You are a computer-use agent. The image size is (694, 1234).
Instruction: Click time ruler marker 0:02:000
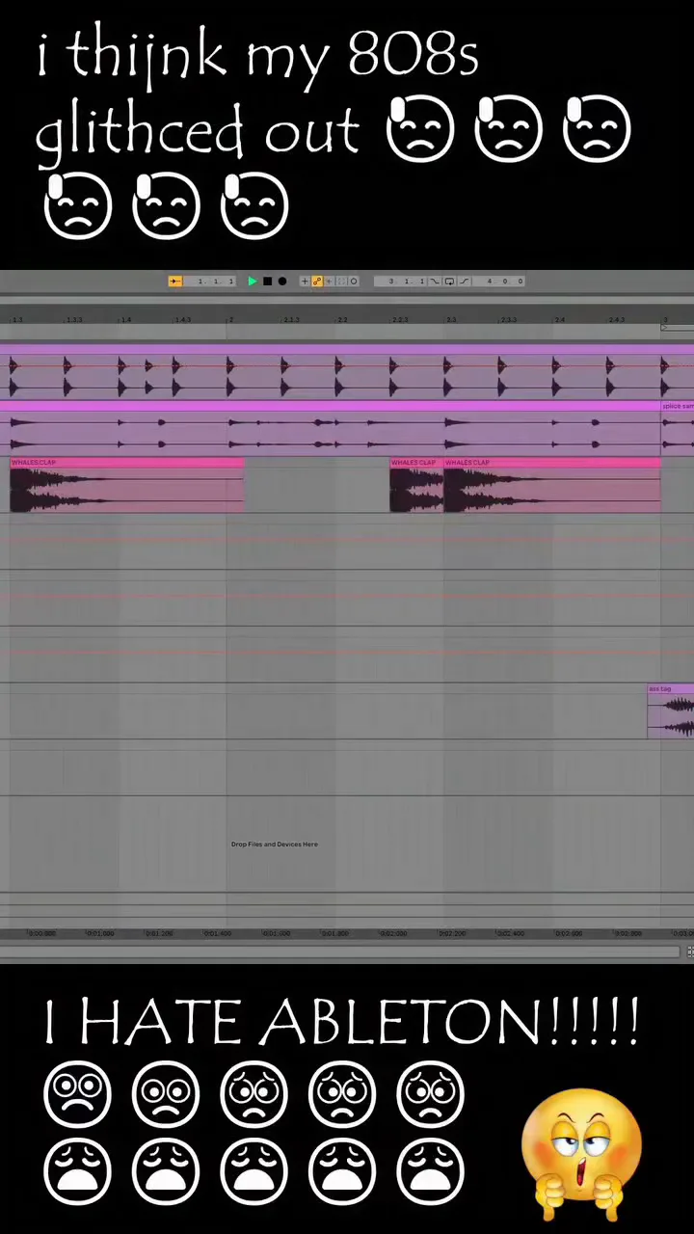point(392,933)
